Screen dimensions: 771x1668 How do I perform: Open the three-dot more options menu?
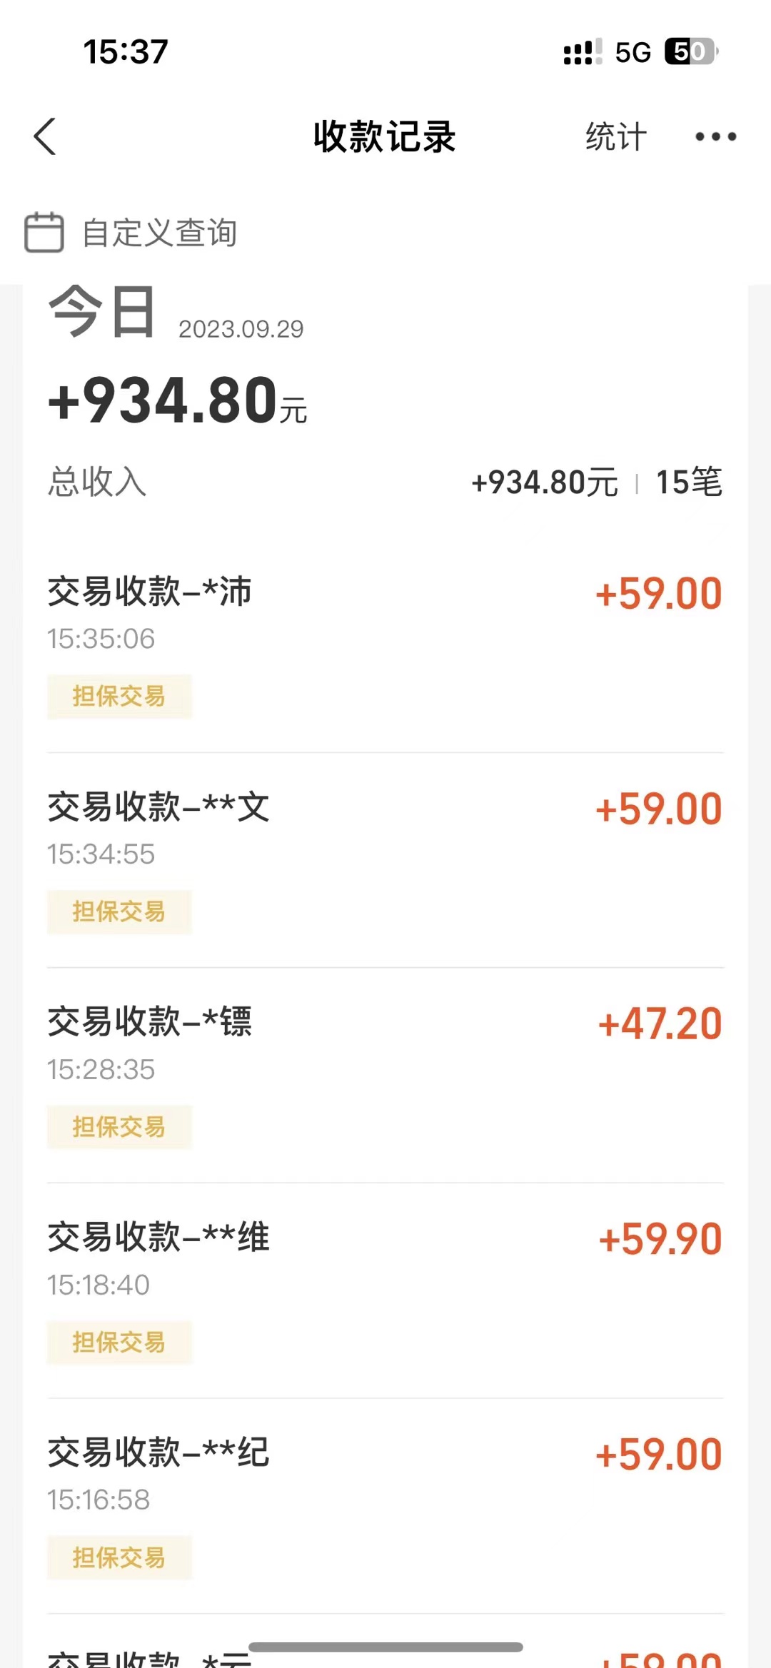click(x=715, y=136)
